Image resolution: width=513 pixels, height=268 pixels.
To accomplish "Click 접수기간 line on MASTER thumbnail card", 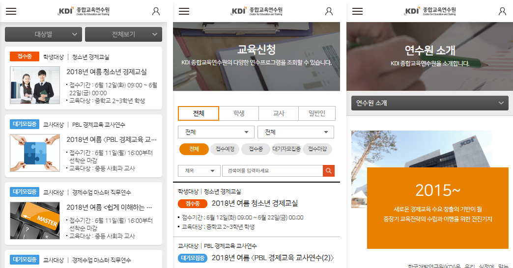I will click(x=111, y=224).
